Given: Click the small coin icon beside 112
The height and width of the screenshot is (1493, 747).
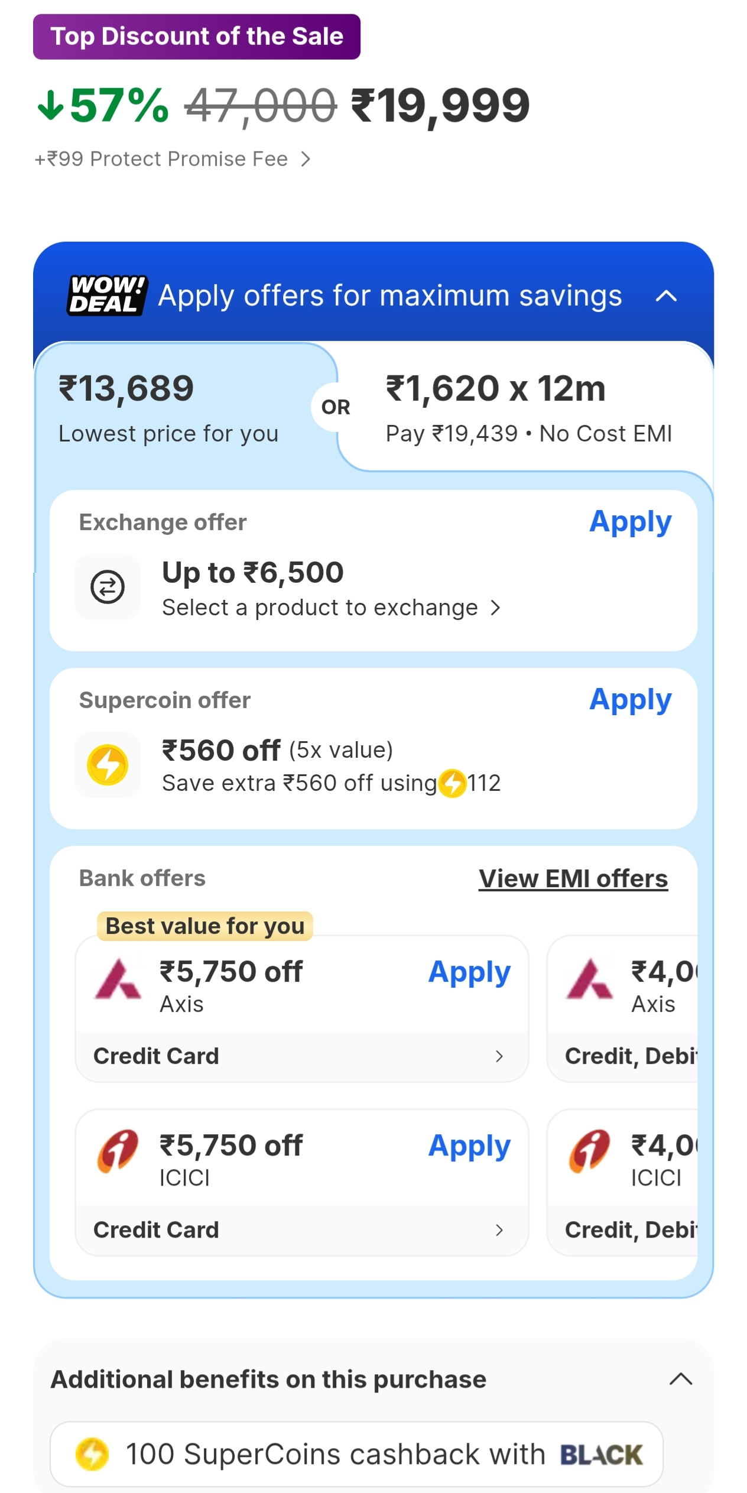Looking at the screenshot, I should pos(453,783).
